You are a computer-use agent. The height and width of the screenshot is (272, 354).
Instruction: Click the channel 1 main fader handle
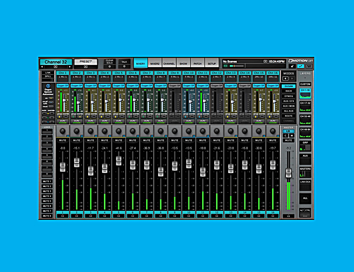click(63, 167)
